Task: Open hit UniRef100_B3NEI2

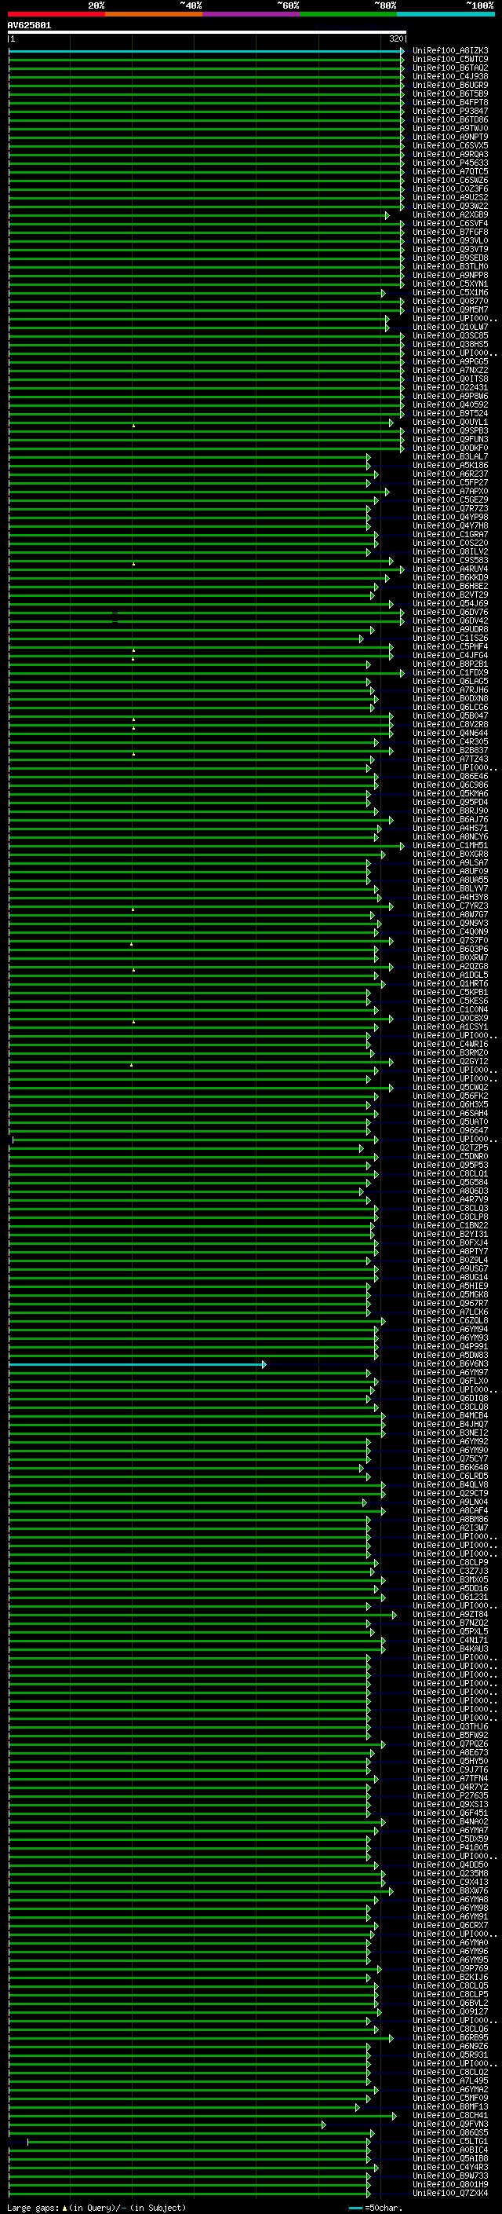Action: [x=450, y=1433]
